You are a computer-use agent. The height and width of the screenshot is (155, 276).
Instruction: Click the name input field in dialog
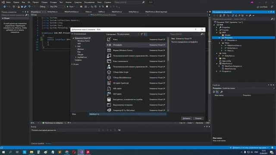click(128, 114)
